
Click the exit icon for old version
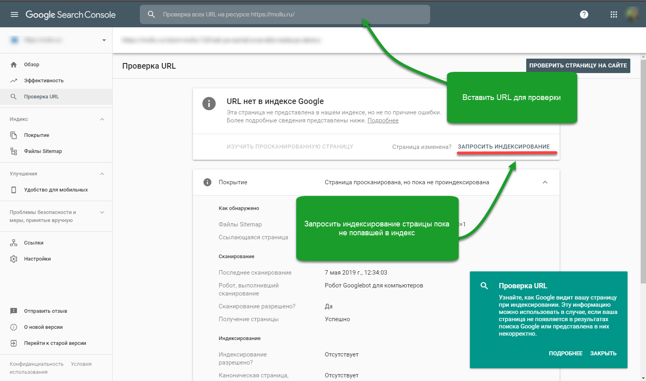14,343
